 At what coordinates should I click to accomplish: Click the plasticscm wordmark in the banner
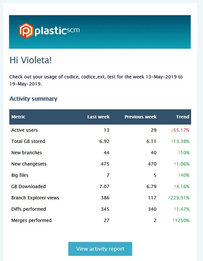tap(57, 31)
